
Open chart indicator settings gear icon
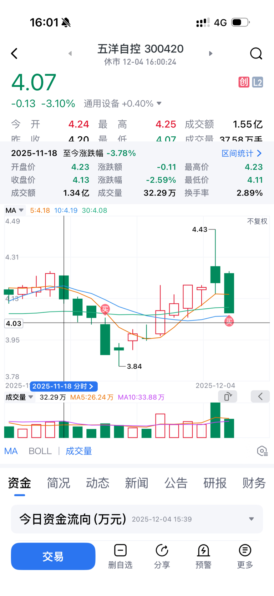coord(262,451)
